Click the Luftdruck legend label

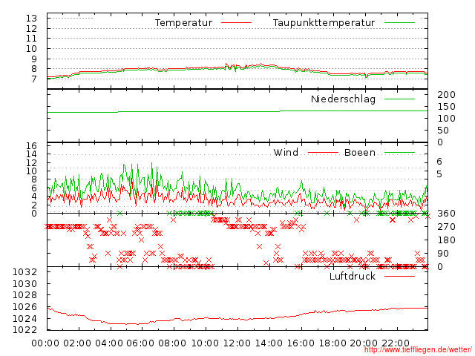(353, 276)
